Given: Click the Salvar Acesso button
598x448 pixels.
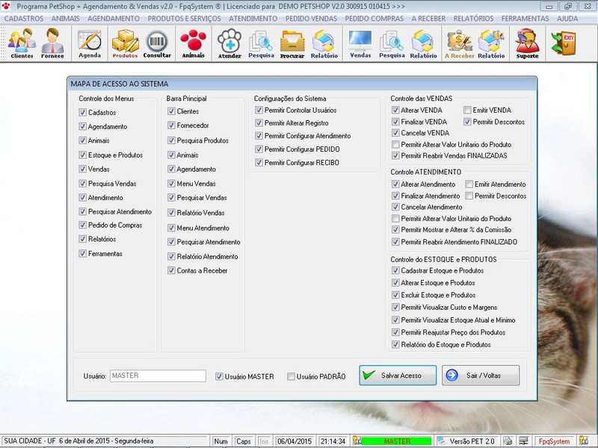Looking at the screenshot, I should coord(398,376).
